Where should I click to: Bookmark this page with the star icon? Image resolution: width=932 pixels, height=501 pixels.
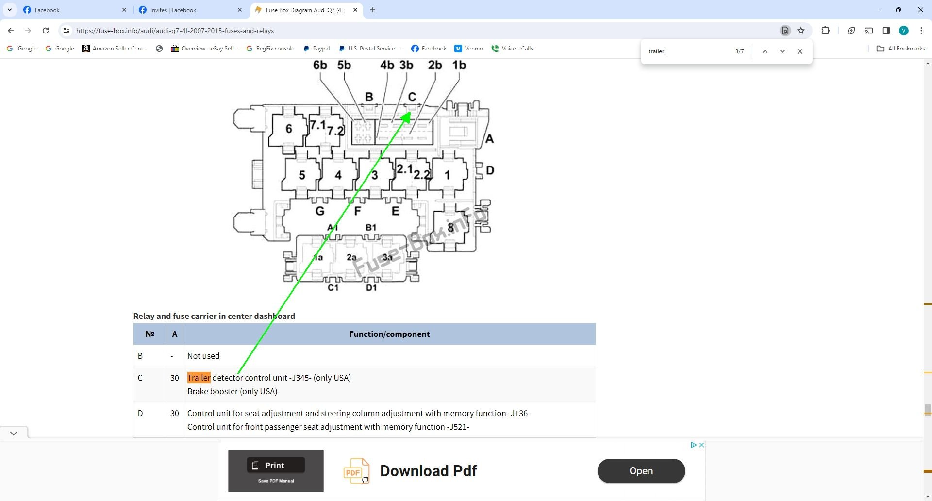point(801,31)
